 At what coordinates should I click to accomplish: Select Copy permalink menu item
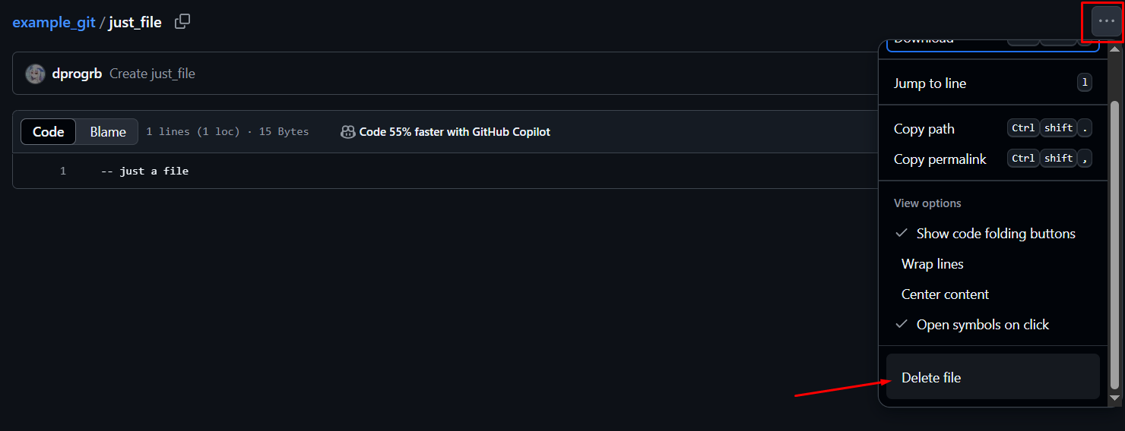tap(993, 159)
